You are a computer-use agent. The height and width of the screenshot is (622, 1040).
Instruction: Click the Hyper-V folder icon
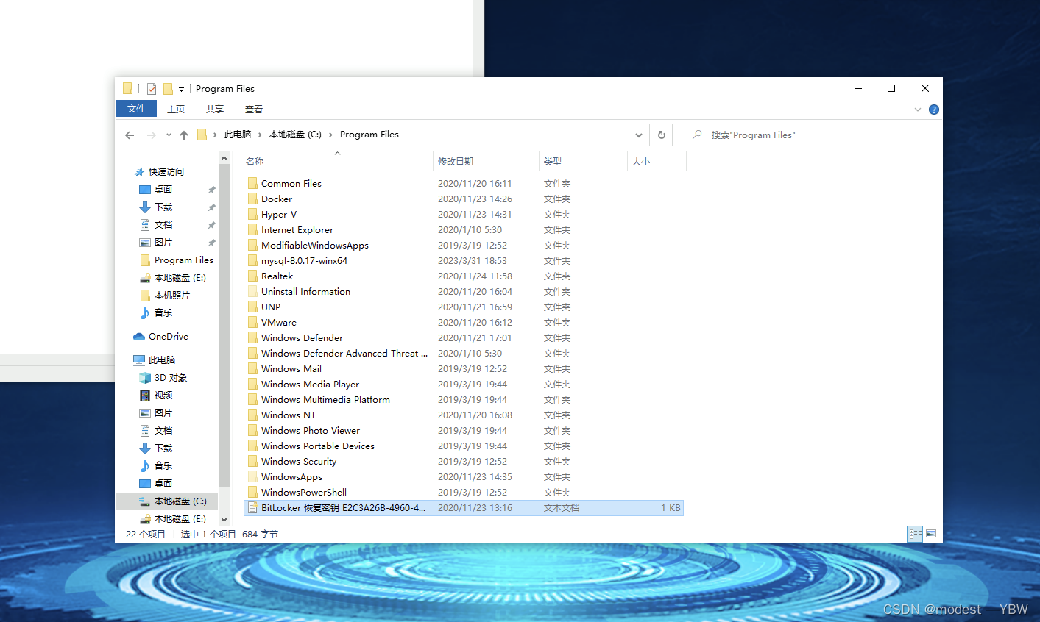(252, 214)
